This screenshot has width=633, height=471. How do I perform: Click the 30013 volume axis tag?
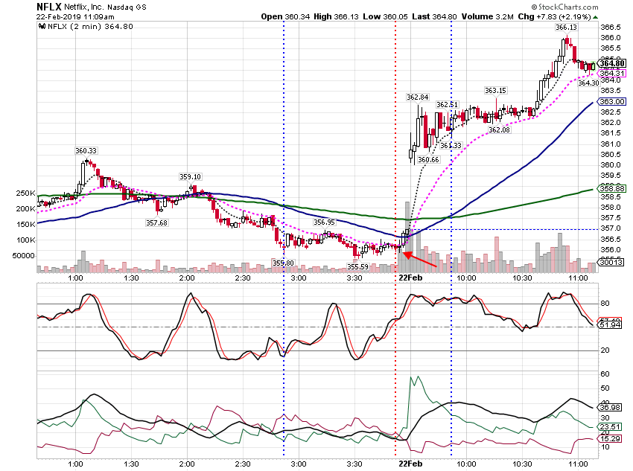(612, 263)
